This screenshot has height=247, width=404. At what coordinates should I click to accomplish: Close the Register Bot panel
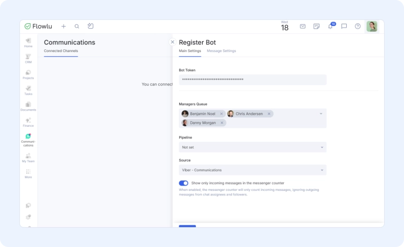click(172, 42)
